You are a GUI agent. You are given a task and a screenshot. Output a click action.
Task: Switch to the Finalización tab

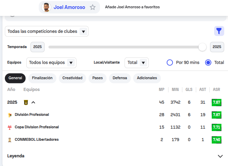tap(42, 78)
